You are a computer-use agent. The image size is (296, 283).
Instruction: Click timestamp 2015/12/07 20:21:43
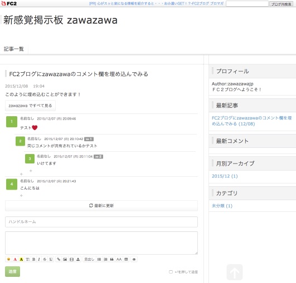click(x=56, y=181)
